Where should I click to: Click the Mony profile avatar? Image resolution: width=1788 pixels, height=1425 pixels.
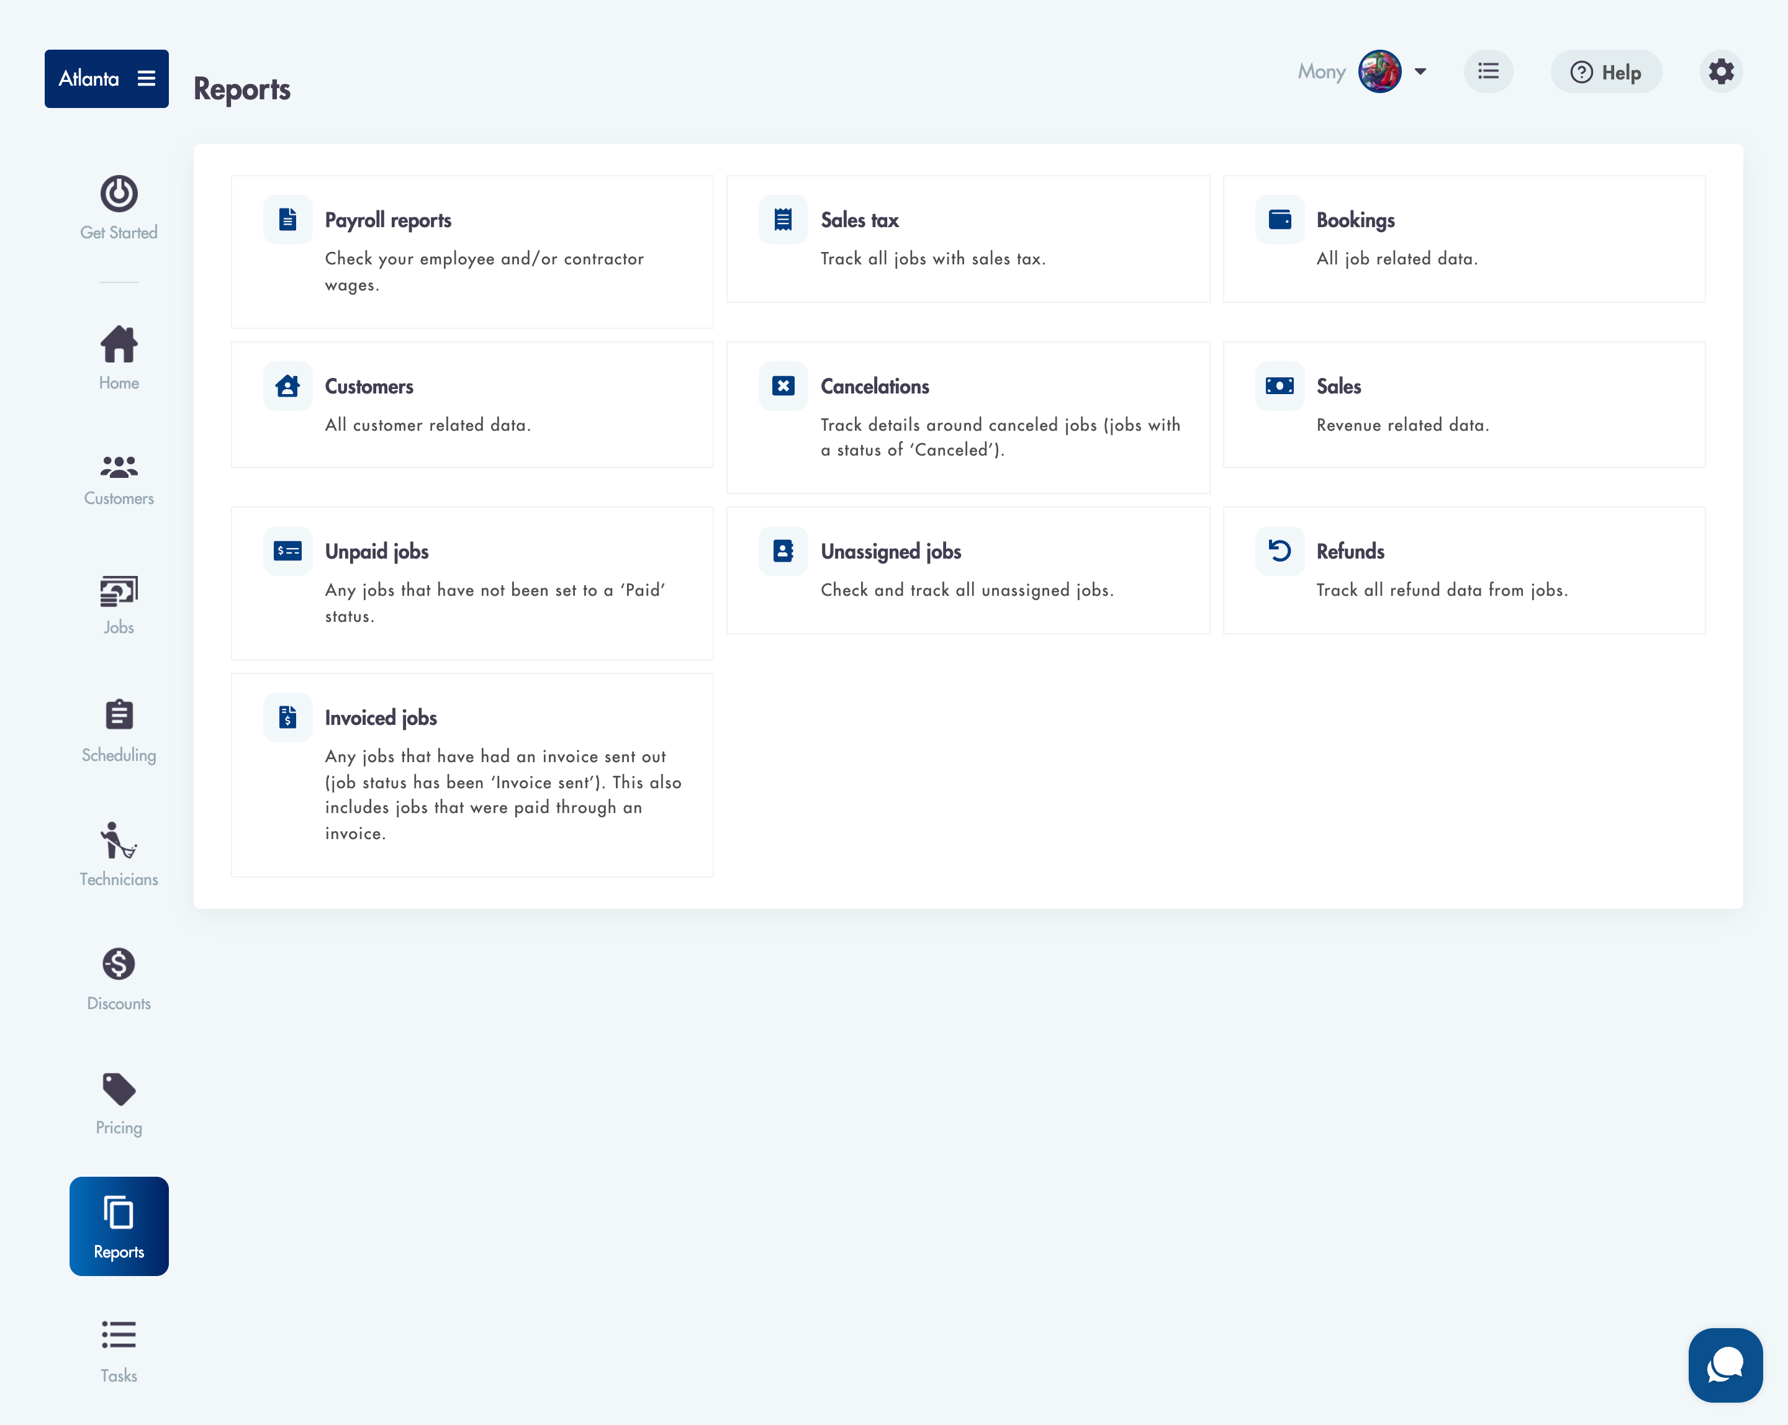point(1379,71)
